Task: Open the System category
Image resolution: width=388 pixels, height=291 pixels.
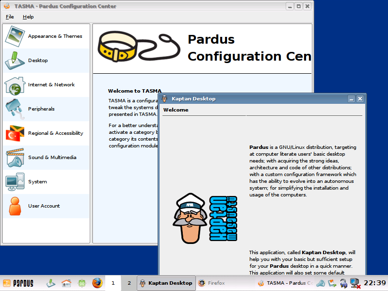Action: pyautogui.click(x=46, y=182)
